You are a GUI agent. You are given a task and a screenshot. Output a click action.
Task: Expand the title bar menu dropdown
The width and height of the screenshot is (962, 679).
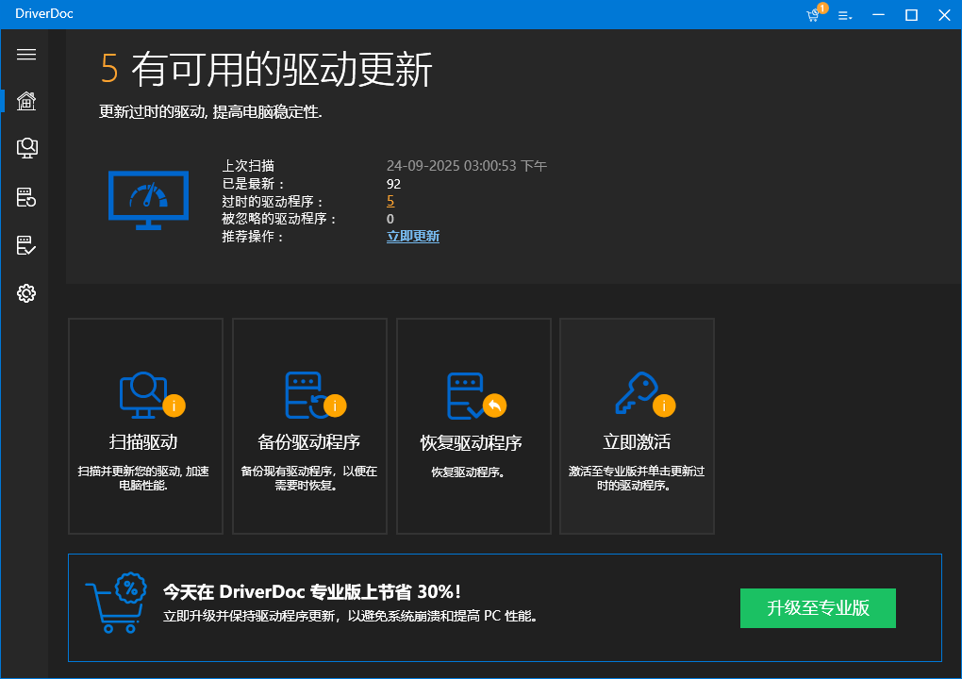point(845,15)
